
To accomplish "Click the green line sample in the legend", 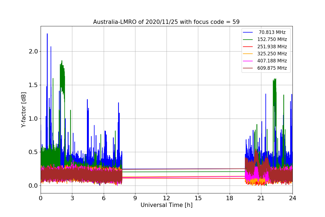I will coord(248,40).
